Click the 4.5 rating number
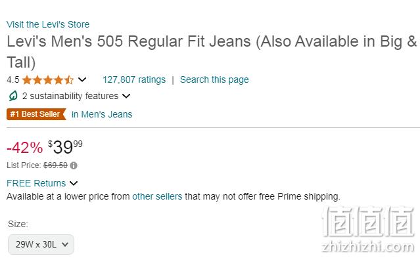 (13, 79)
